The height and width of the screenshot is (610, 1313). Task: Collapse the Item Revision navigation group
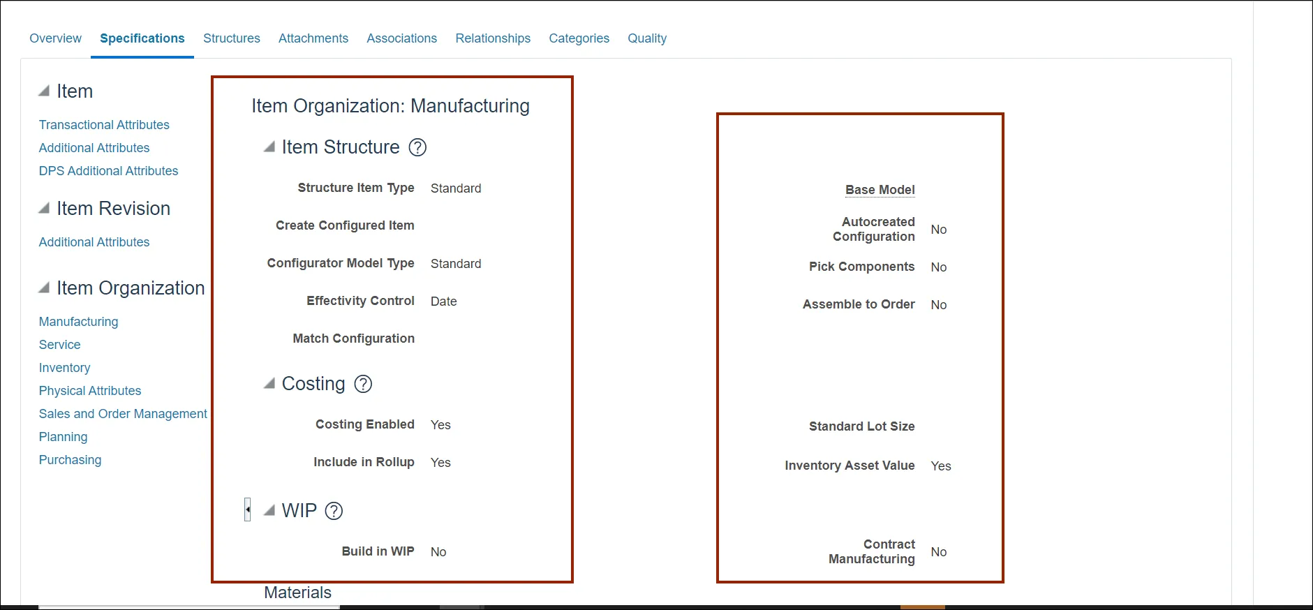44,209
